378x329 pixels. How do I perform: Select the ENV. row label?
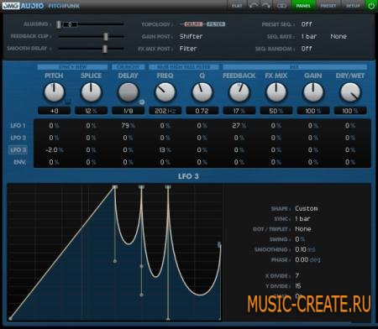[x=19, y=162]
